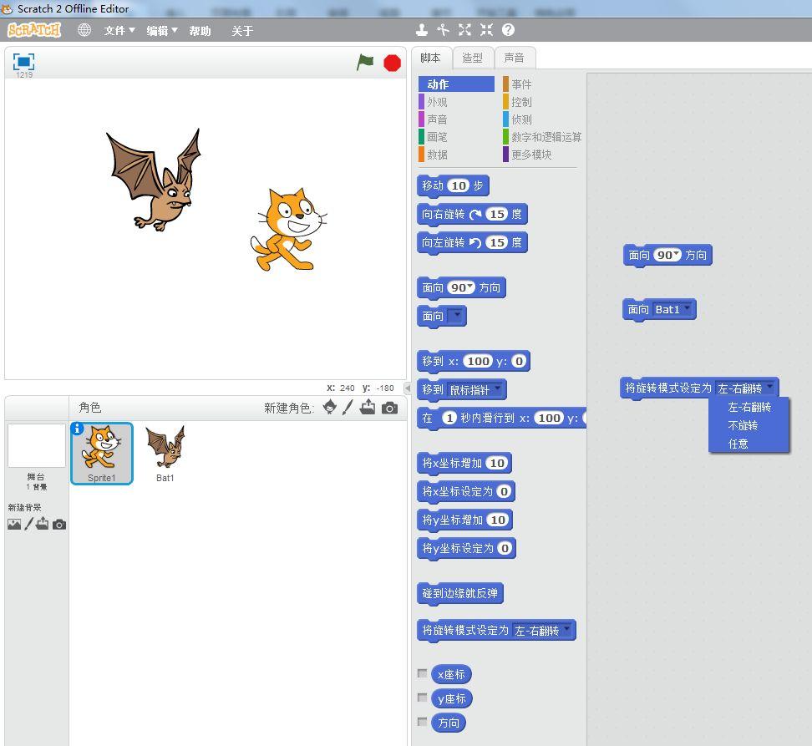Paint a new backdrop icon
This screenshot has height=746, width=812.
[x=28, y=524]
